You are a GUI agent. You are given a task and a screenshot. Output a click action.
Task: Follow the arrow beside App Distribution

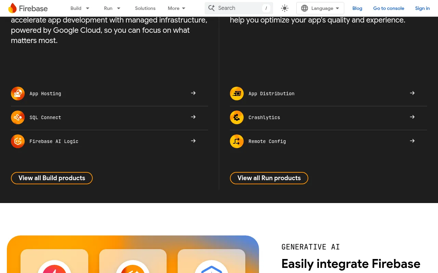coord(412,93)
